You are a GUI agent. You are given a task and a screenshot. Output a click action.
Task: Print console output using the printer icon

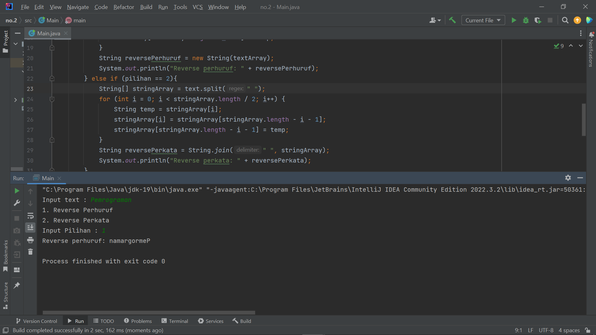[x=30, y=240]
